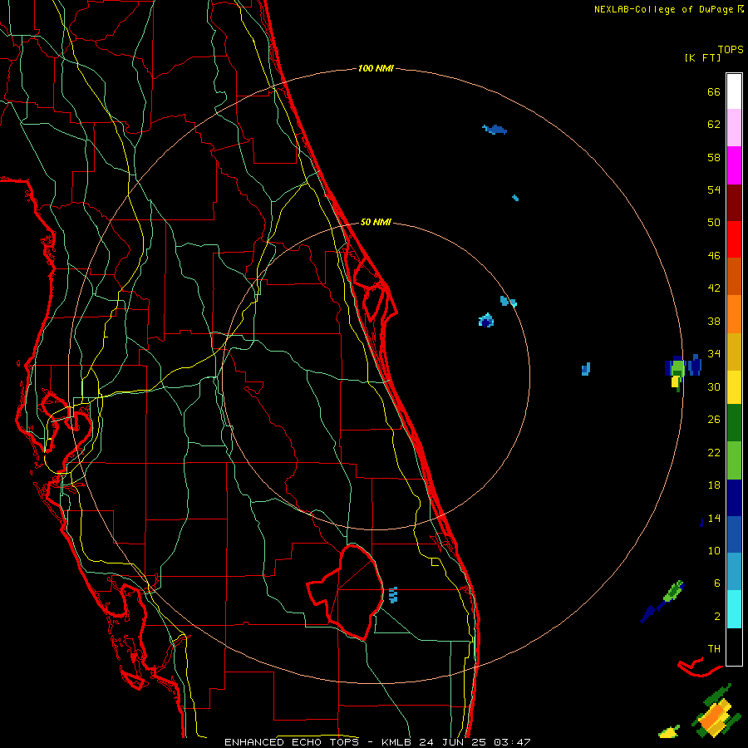
Task: Select the light orange legend swatch
Action: [734, 313]
